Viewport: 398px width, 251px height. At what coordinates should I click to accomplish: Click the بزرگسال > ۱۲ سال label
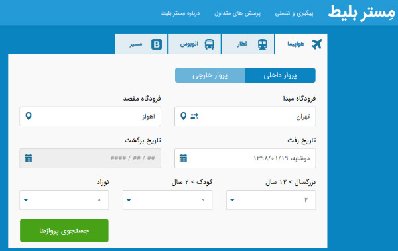point(291,182)
